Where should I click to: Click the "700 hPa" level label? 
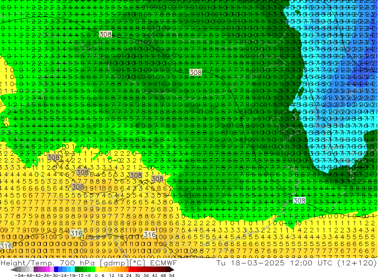(x=77, y=263)
